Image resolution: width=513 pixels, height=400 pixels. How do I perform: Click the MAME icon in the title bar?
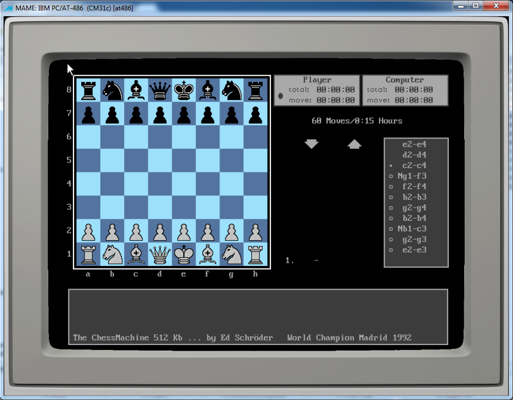[9, 8]
